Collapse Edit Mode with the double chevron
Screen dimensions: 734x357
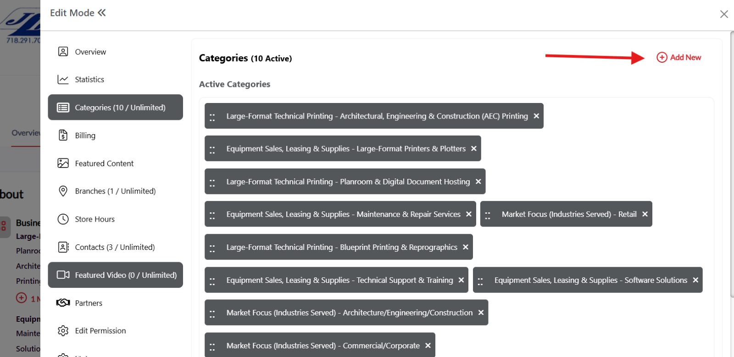pyautogui.click(x=102, y=13)
